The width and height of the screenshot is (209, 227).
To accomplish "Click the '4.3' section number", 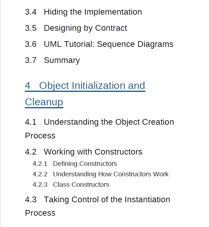I will point(31,200).
